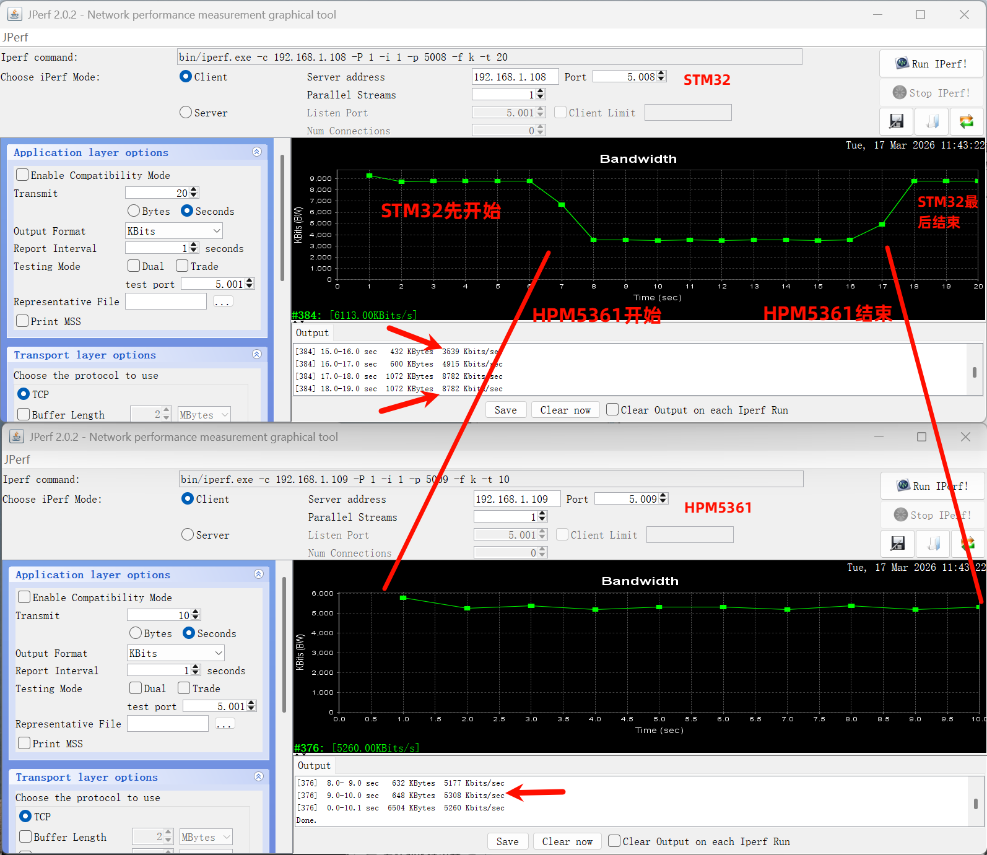This screenshot has height=855, width=987.
Task: Open the MBytes buffer unit dropdown, bottom window
Action: pyautogui.click(x=206, y=837)
